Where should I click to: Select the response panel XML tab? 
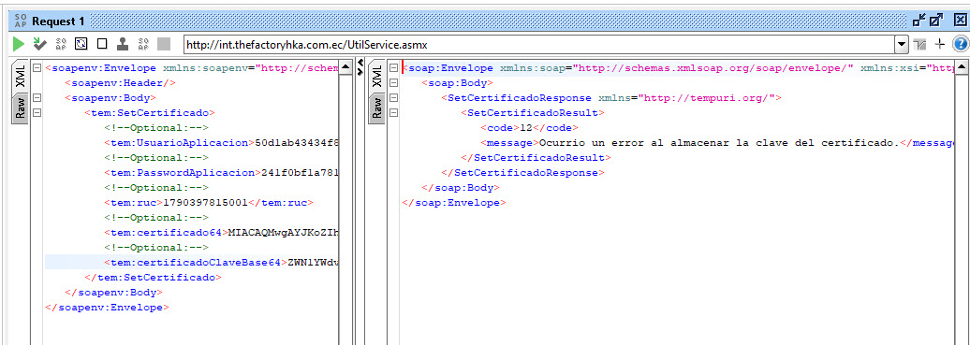tap(376, 77)
